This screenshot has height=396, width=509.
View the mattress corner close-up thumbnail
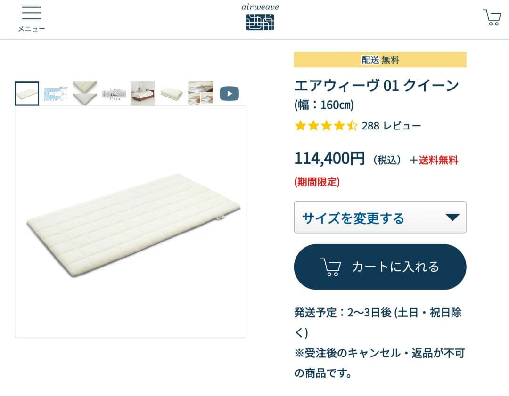(x=85, y=93)
